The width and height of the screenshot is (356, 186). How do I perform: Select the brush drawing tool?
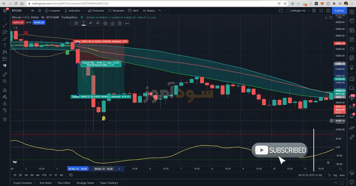5,39
